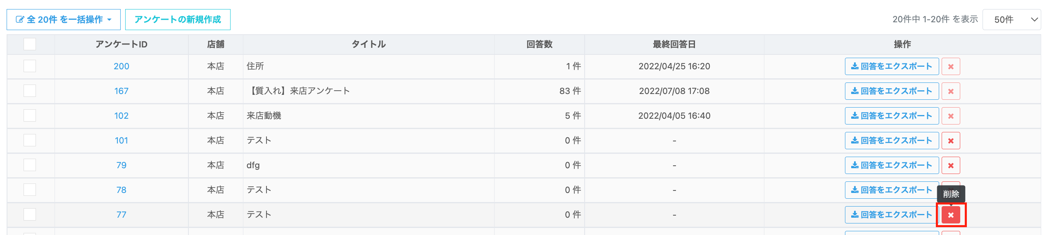Screen dimensions: 1047x235
Task: Export answers for the 来店動機 survey
Action: coord(892,116)
